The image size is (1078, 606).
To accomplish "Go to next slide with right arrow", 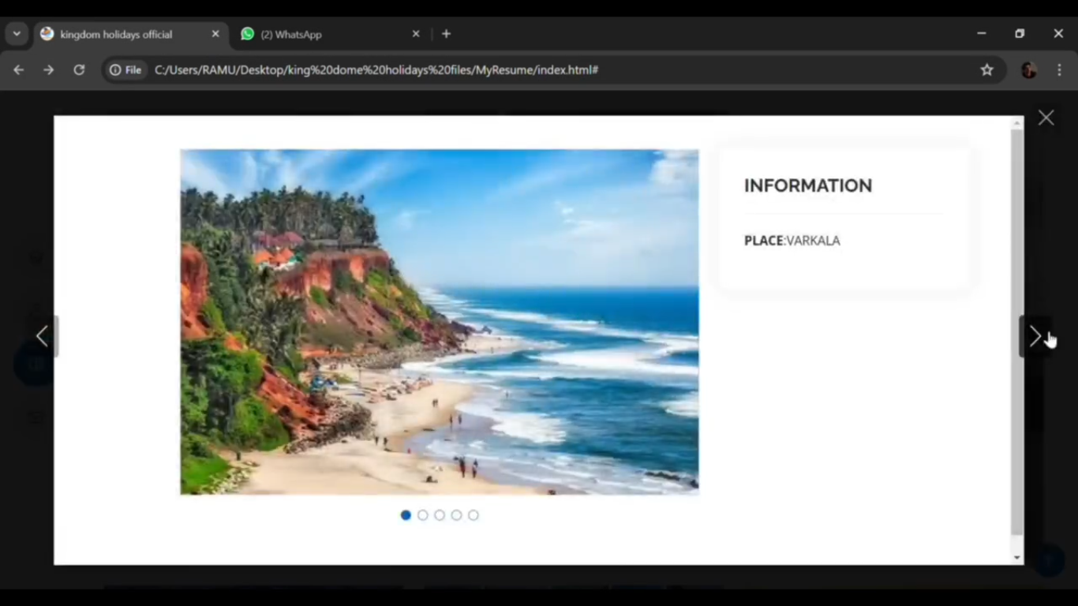I will 1035,336.
